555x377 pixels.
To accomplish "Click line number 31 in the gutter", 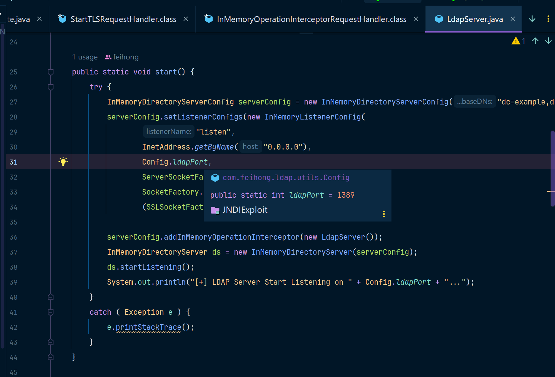I will click(x=13, y=162).
